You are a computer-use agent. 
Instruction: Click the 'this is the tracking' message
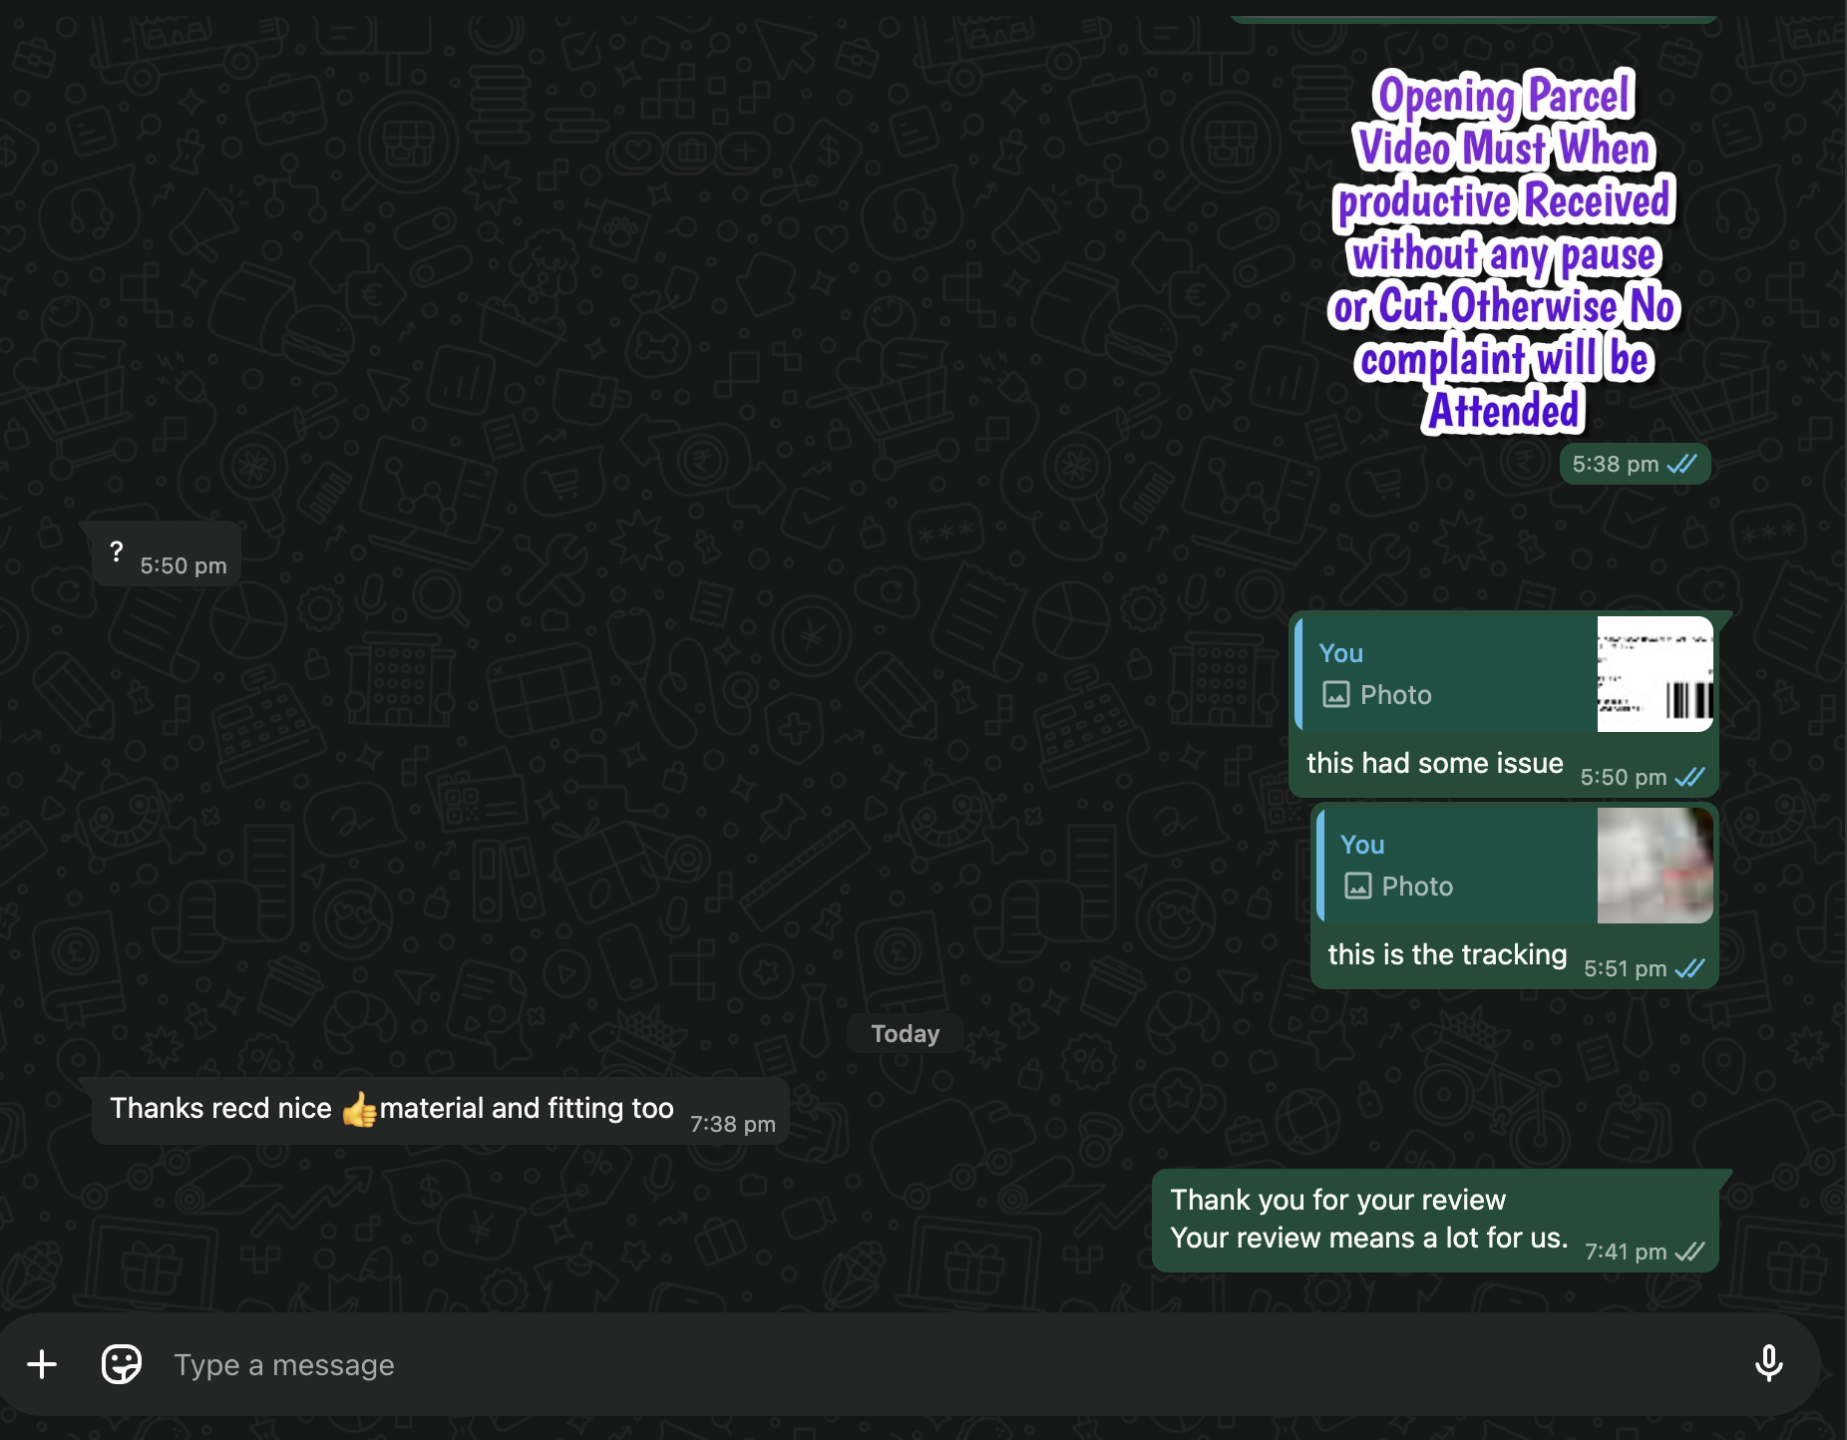(1447, 954)
